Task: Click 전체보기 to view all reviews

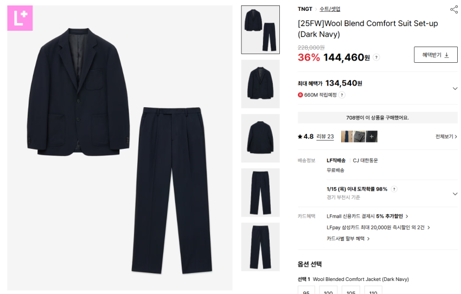Action: 446,136
